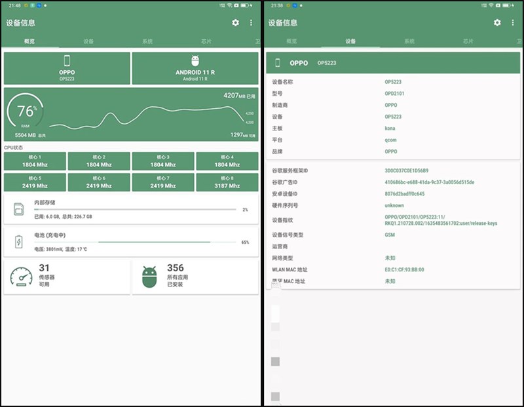Select 概览 tab in right screen
The image size is (524, 407).
pos(291,41)
